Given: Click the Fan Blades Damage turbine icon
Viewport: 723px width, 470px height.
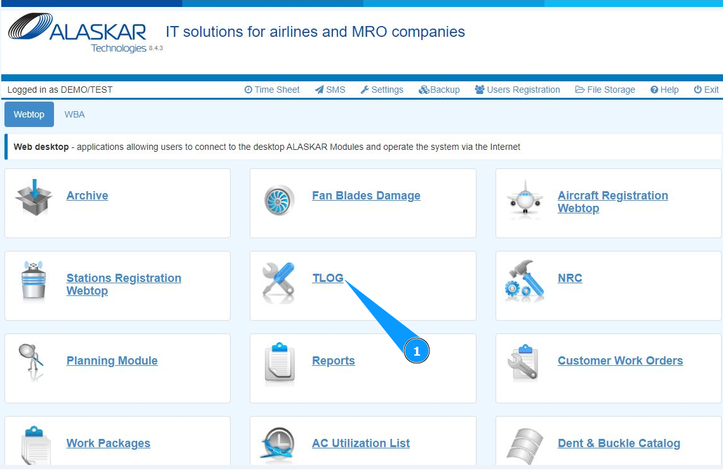Looking at the screenshot, I should (x=280, y=201).
